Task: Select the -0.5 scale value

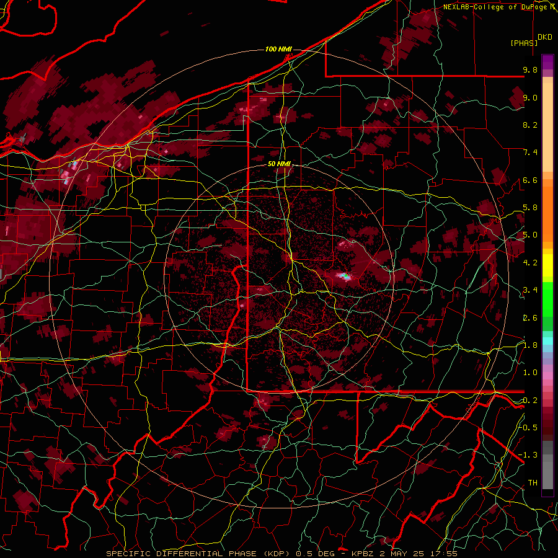Action: [x=528, y=427]
